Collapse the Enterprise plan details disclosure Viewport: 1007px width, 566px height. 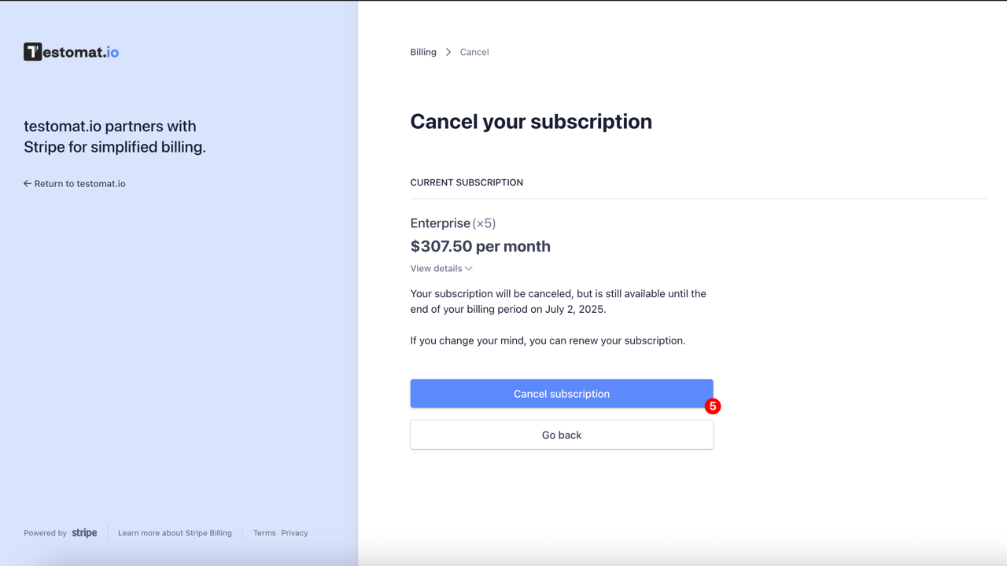[441, 268]
